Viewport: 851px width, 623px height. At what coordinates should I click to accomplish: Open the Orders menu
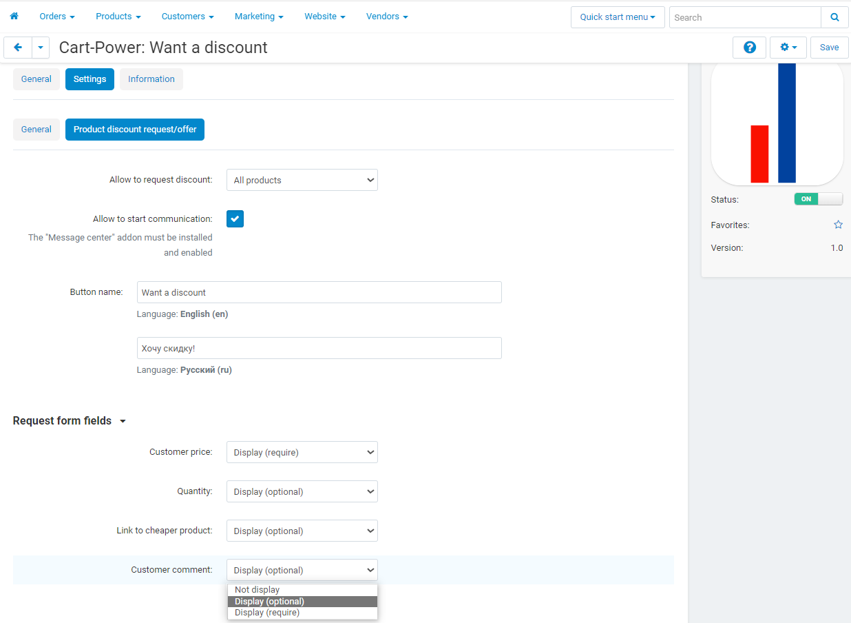[57, 16]
